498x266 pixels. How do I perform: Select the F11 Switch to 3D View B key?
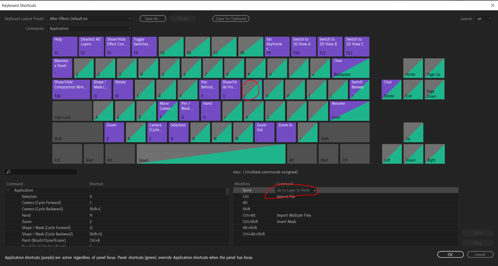[330, 46]
